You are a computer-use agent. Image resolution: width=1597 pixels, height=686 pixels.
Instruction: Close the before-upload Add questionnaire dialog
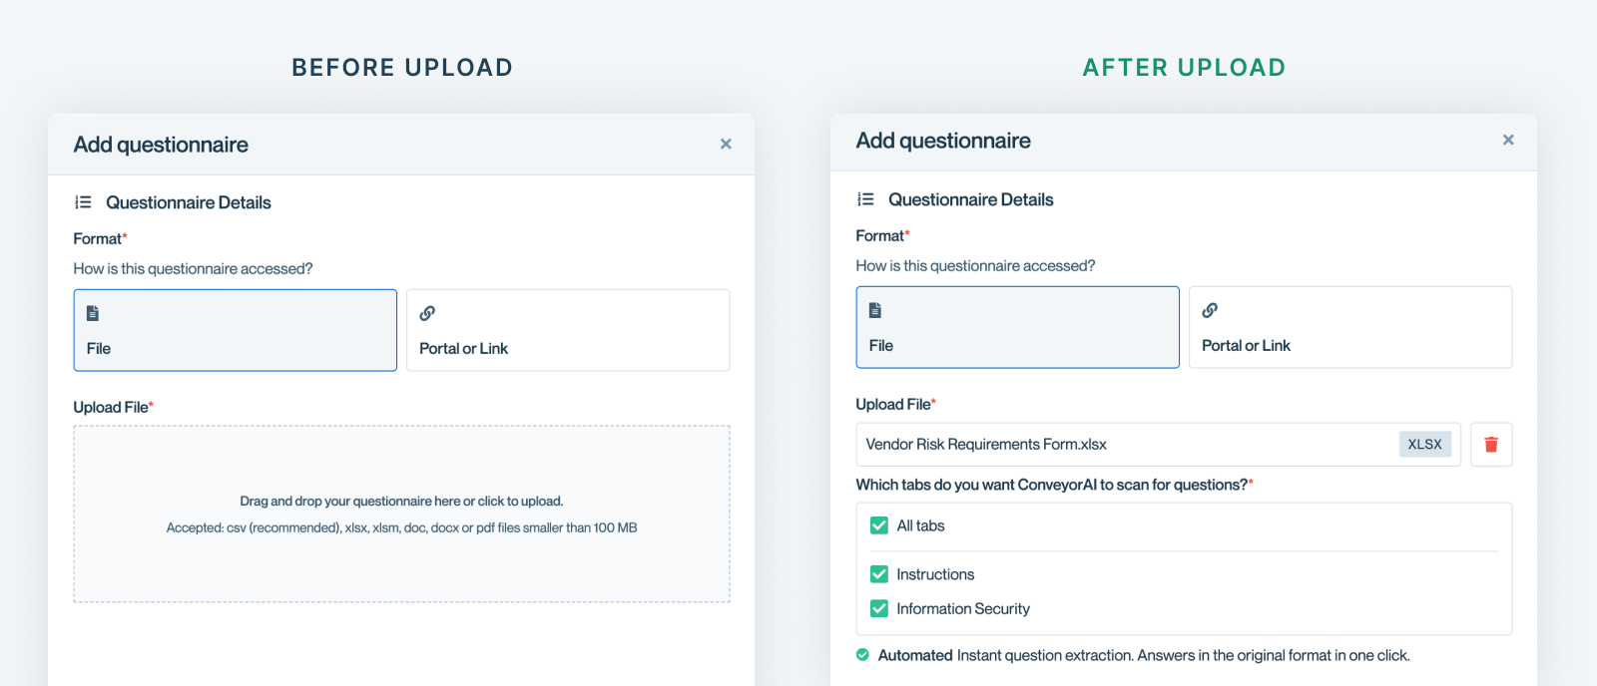pyautogui.click(x=726, y=144)
